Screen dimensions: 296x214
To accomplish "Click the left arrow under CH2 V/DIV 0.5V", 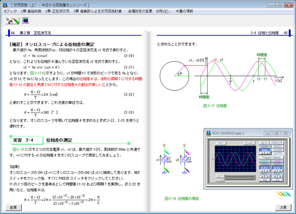I will click(x=275, y=171).
